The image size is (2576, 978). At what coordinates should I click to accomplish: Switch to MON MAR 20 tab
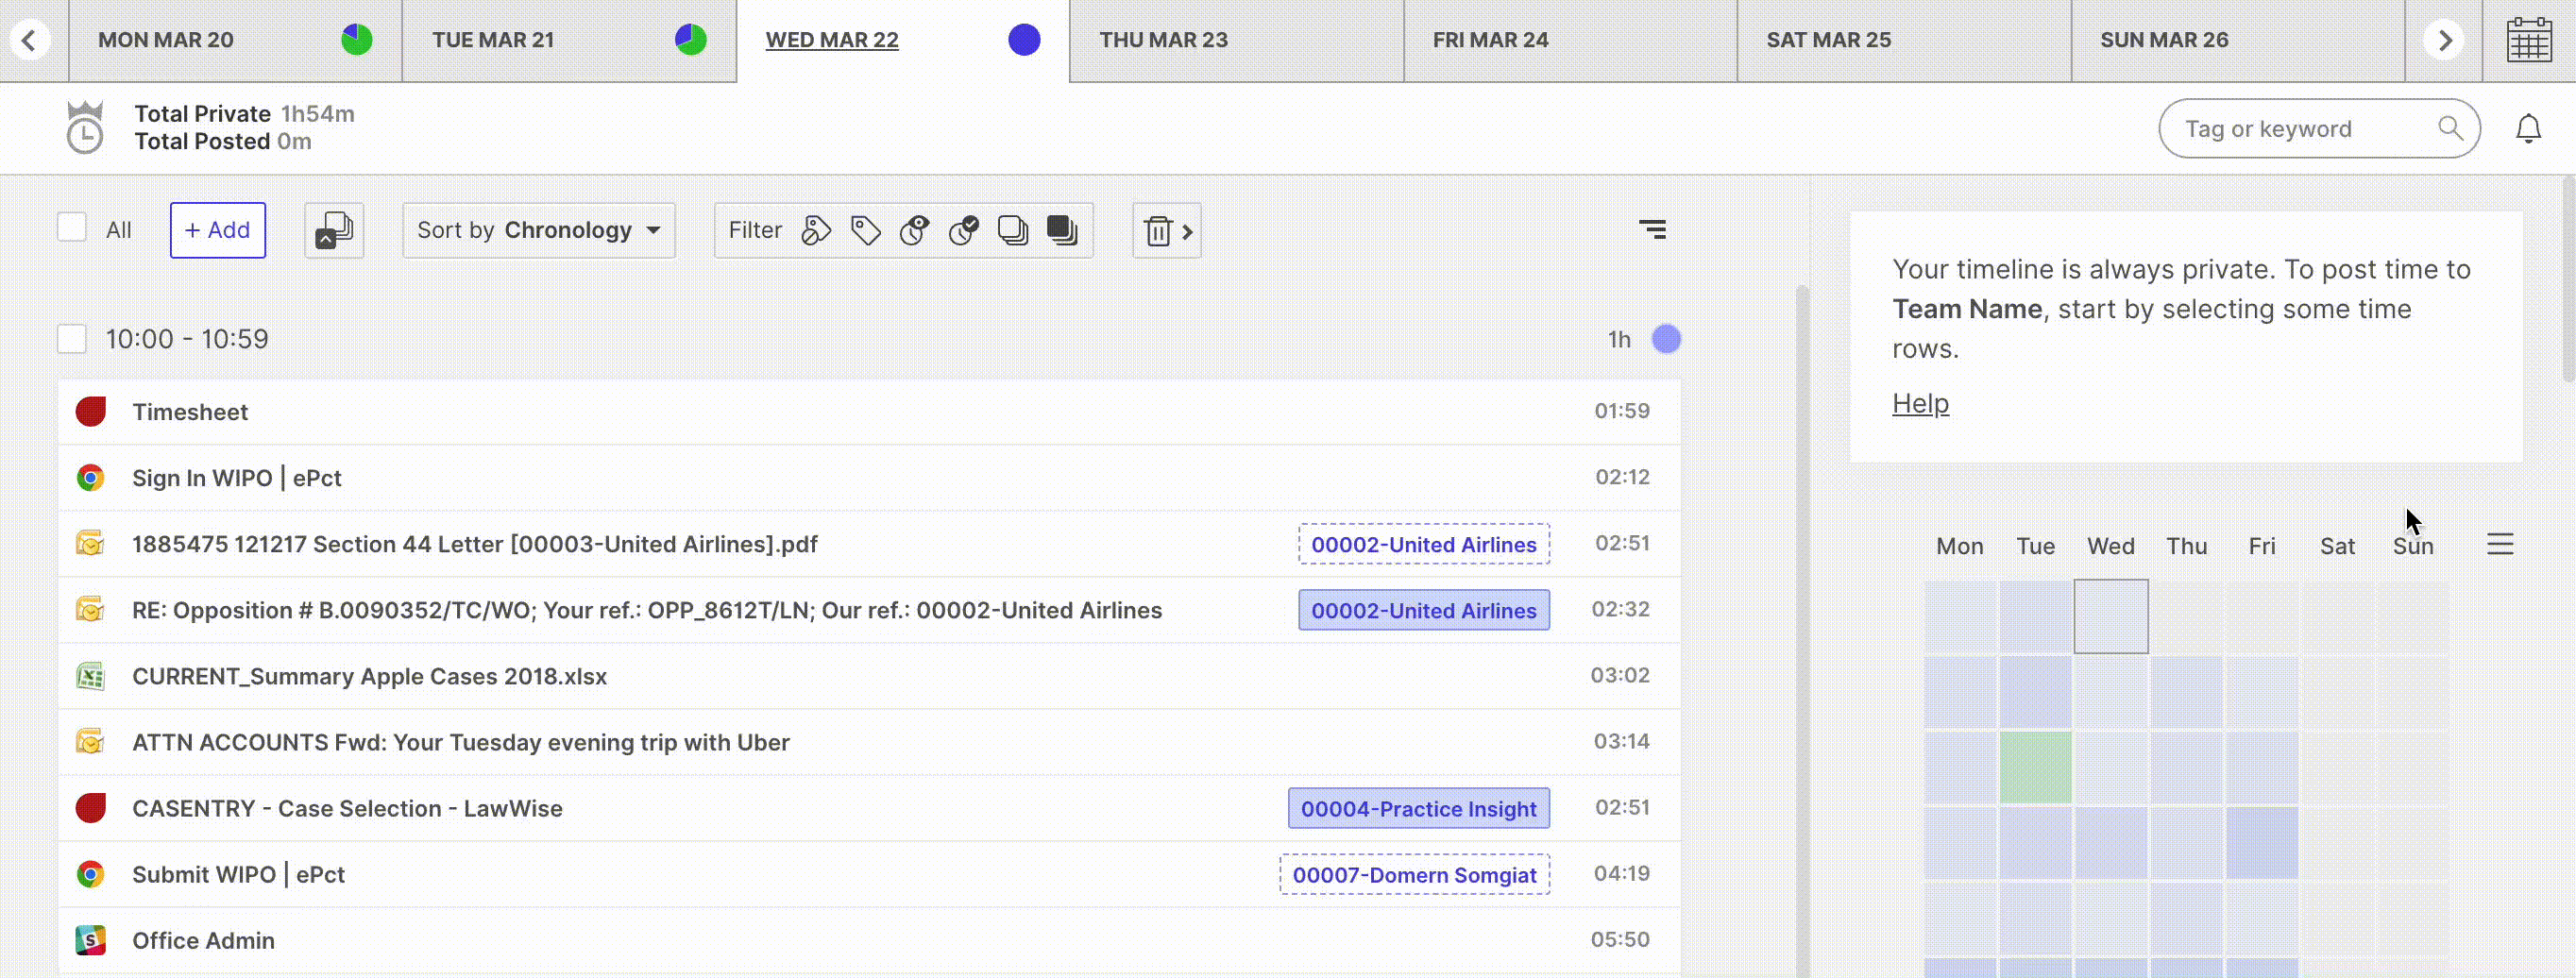pos(235,40)
